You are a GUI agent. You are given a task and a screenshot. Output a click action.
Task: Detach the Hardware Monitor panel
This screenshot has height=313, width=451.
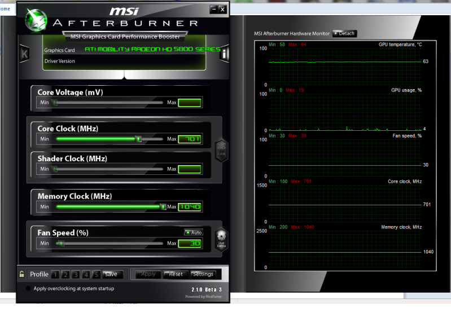[x=344, y=33]
